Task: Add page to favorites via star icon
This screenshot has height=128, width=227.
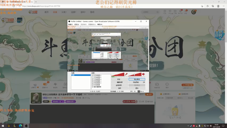Action: coord(202,6)
